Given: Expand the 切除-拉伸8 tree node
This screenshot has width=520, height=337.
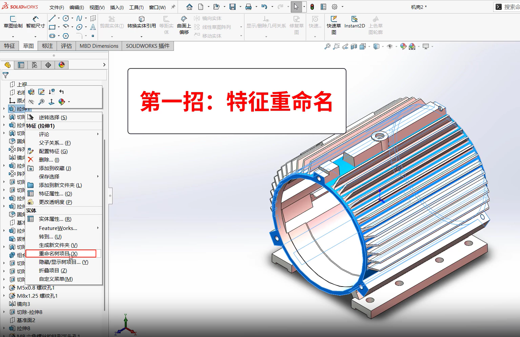Looking at the screenshot, I should (x=4, y=312).
